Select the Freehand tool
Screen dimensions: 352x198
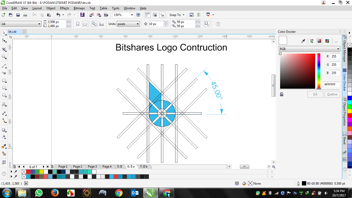(x=4, y=66)
